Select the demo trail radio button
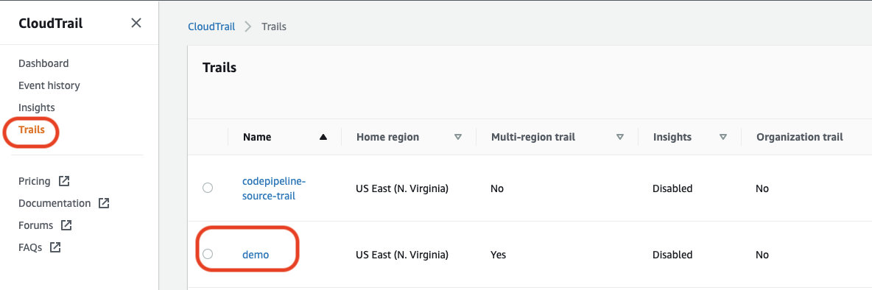This screenshot has height=290, width=872. [x=208, y=254]
